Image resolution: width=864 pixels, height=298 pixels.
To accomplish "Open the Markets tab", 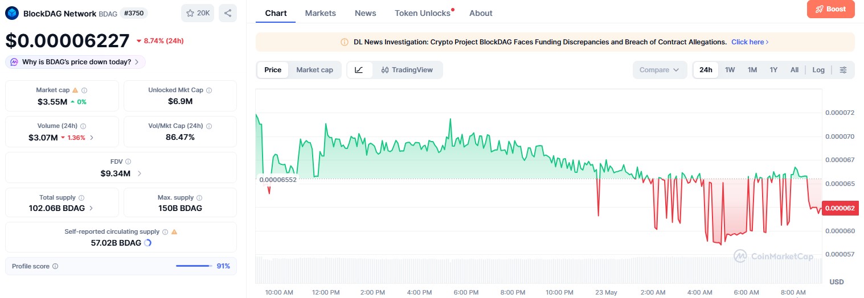I will [320, 13].
